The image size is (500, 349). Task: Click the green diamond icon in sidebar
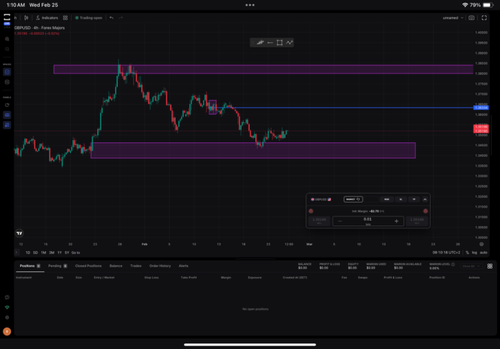[7, 307]
